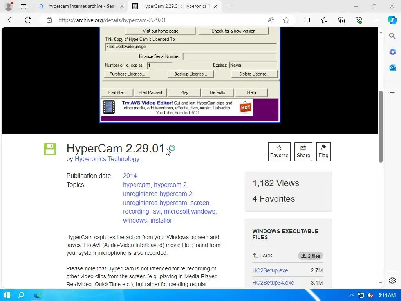Click the green software floppy disk icon
401x301 pixels.
[x=50, y=149]
